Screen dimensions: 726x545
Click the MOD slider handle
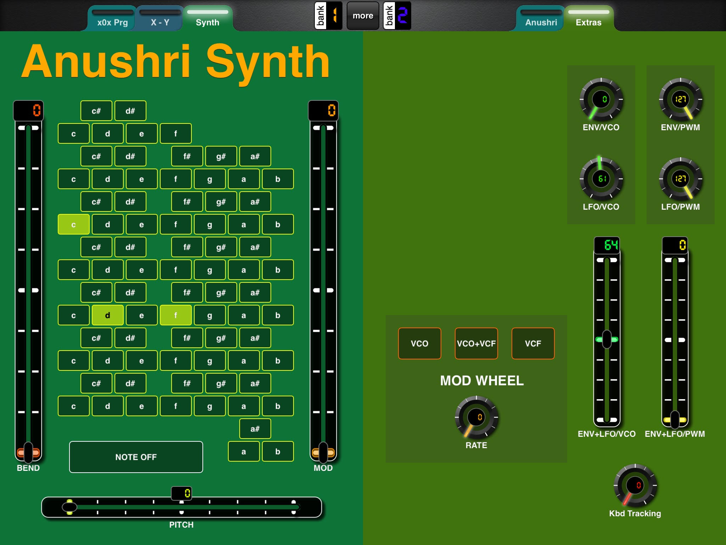[x=323, y=453]
